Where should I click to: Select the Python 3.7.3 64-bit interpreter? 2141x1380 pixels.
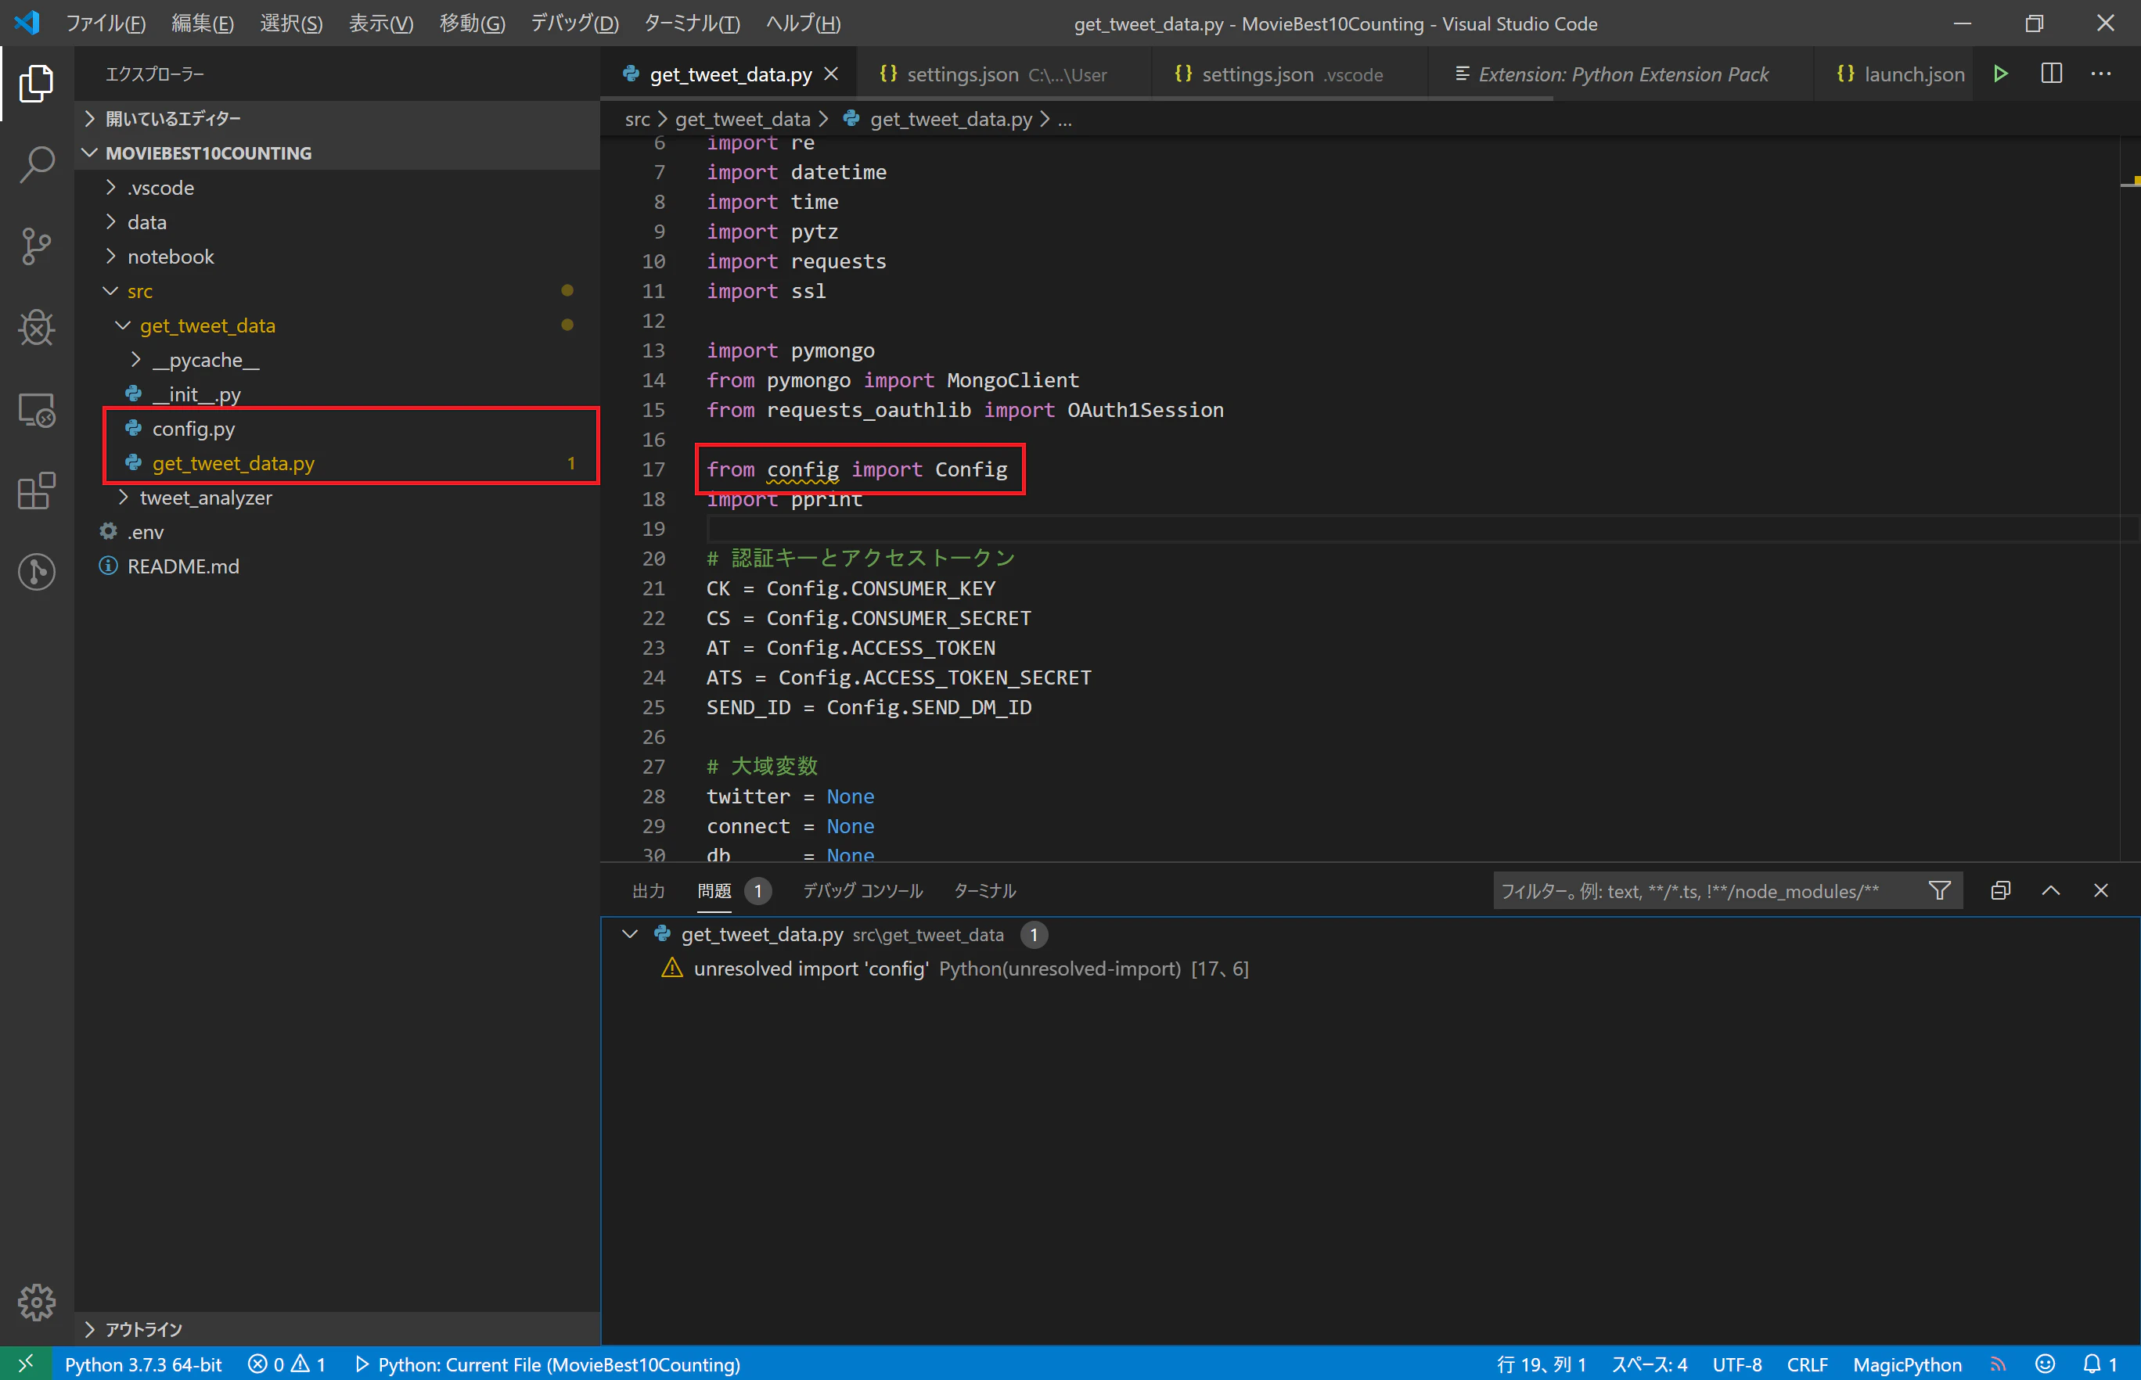point(143,1364)
